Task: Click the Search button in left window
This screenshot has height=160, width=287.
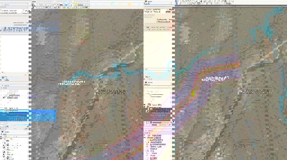Action: (27, 12)
